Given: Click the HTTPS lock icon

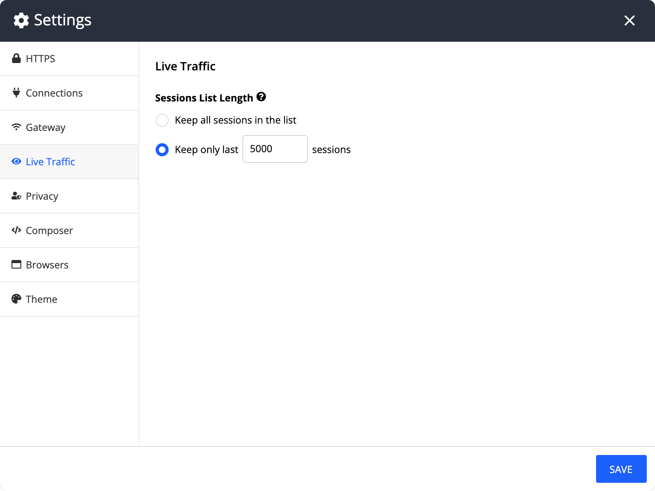Looking at the screenshot, I should tap(16, 59).
